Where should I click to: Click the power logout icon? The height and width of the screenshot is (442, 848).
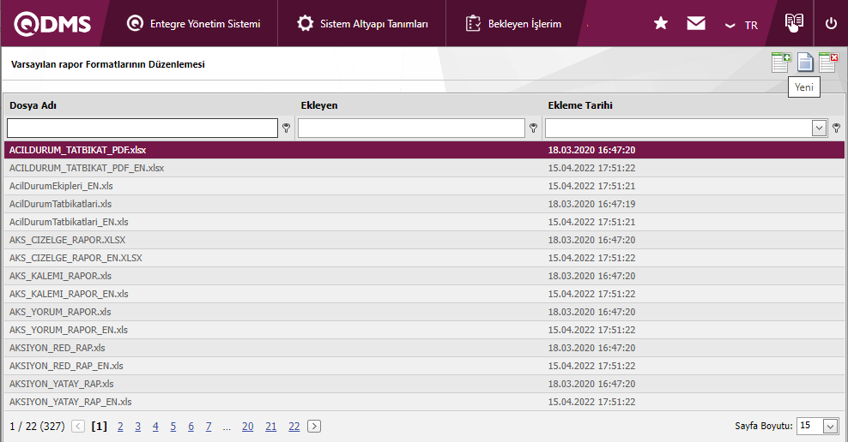pyautogui.click(x=831, y=24)
